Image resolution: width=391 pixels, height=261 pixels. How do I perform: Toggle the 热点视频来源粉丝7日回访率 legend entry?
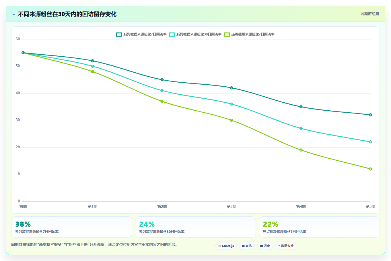click(x=249, y=34)
